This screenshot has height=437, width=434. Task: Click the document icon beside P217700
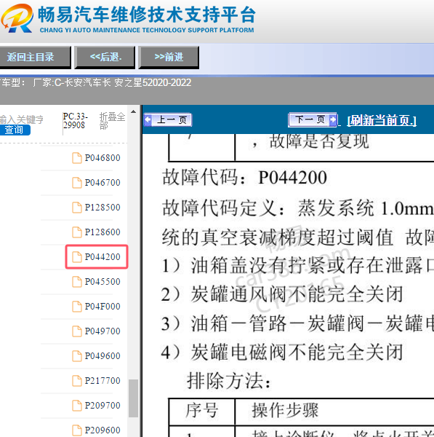(x=77, y=381)
